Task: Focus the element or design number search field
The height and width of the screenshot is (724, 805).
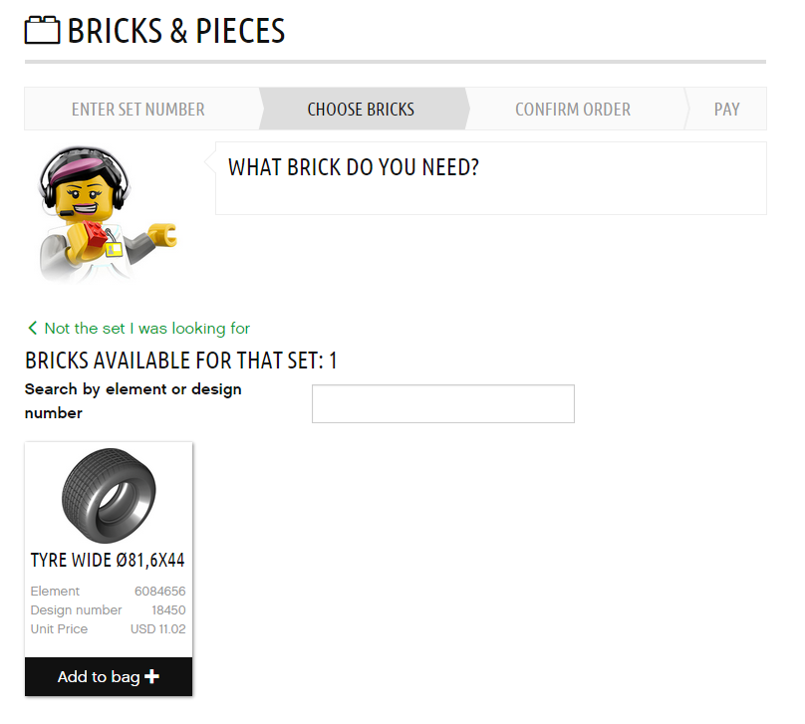Action: click(443, 403)
